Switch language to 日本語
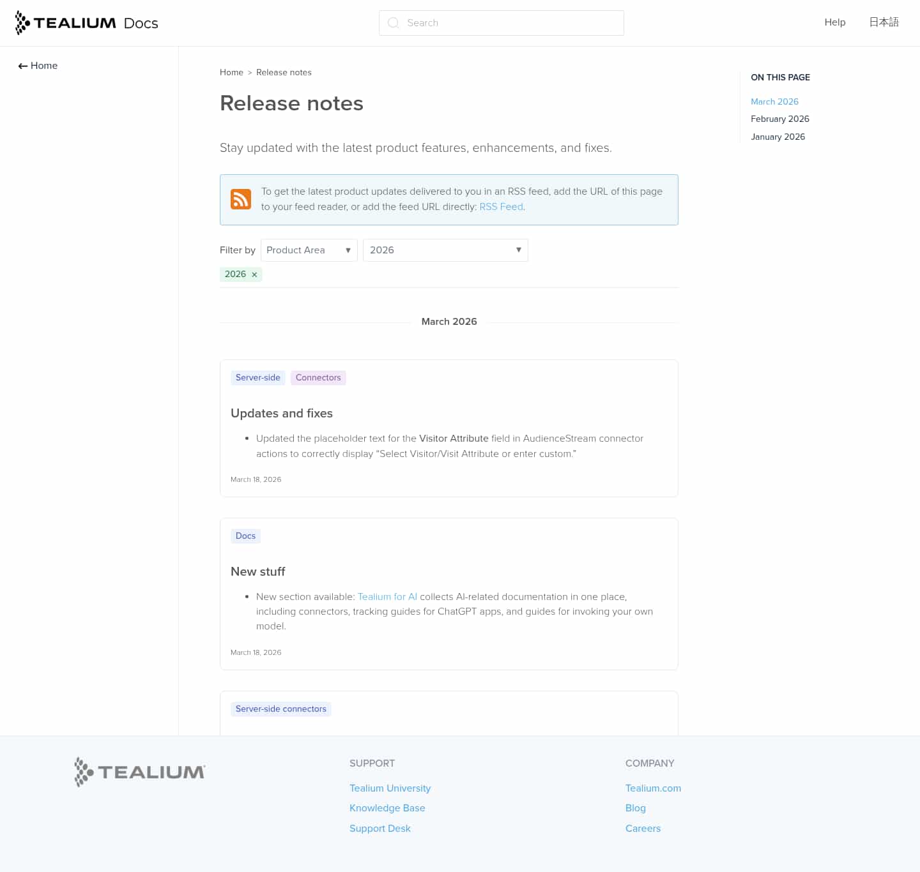 884,22
